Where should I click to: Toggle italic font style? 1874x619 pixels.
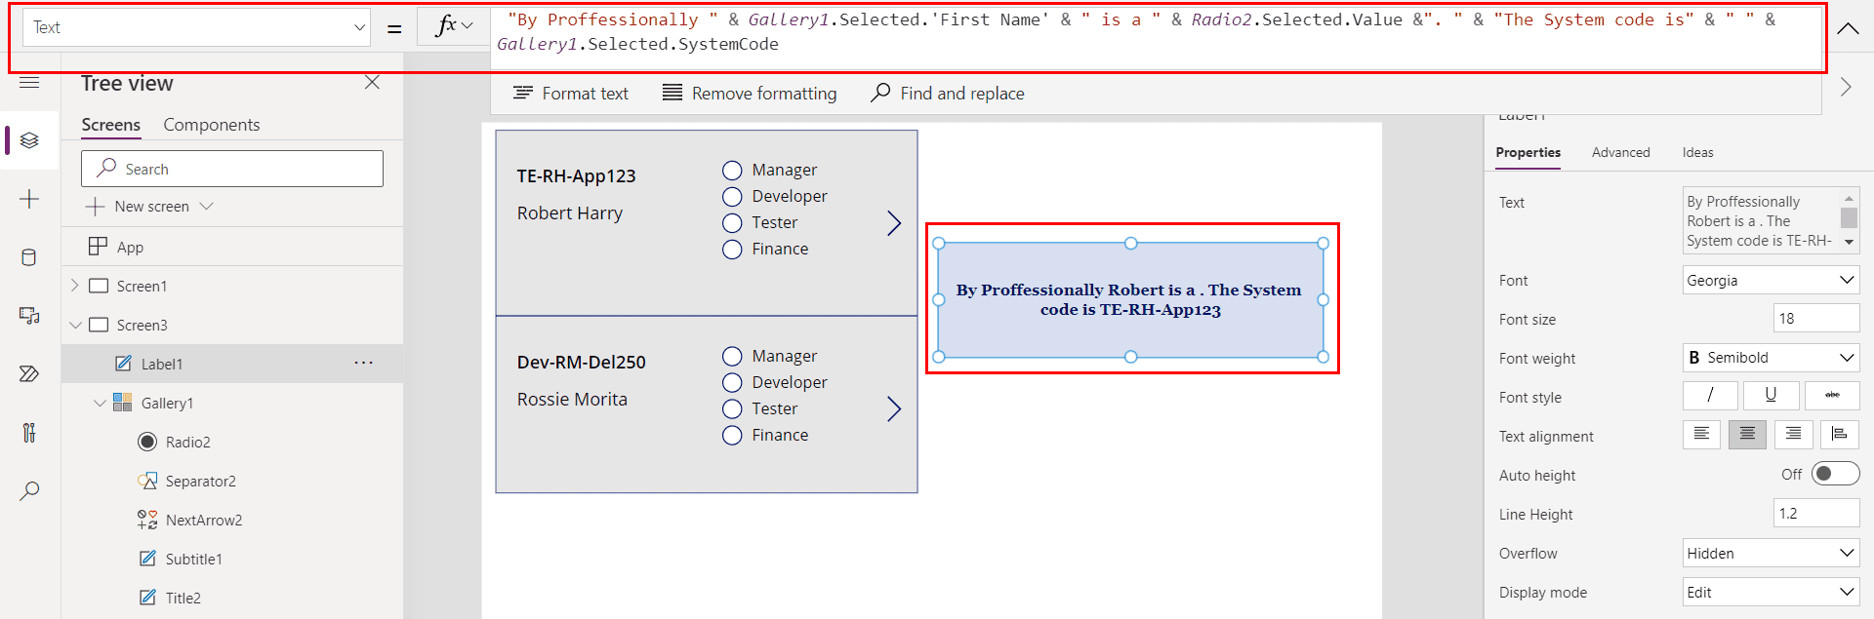point(1710,395)
